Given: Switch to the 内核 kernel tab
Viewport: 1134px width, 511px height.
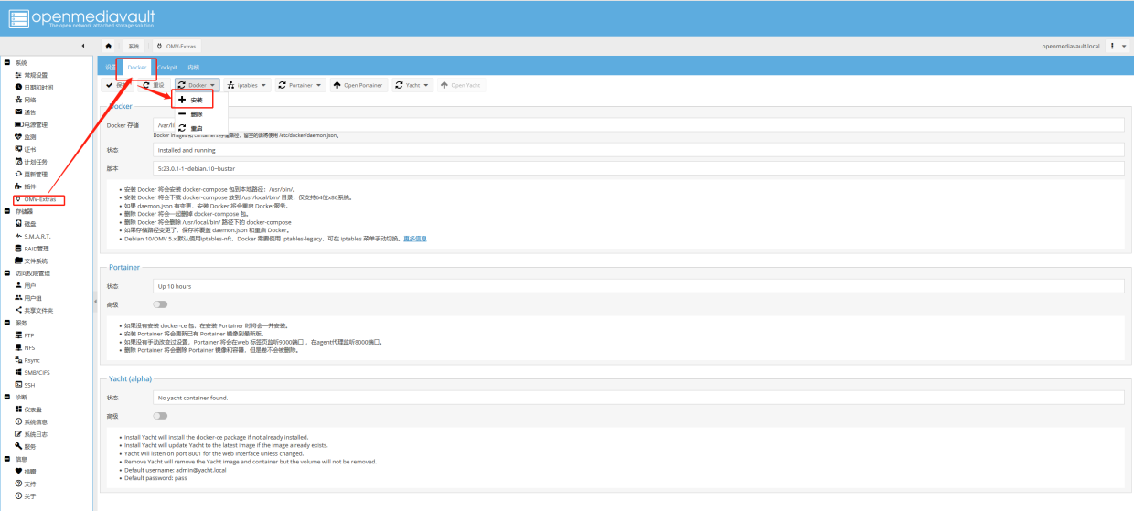Looking at the screenshot, I should tap(193, 67).
